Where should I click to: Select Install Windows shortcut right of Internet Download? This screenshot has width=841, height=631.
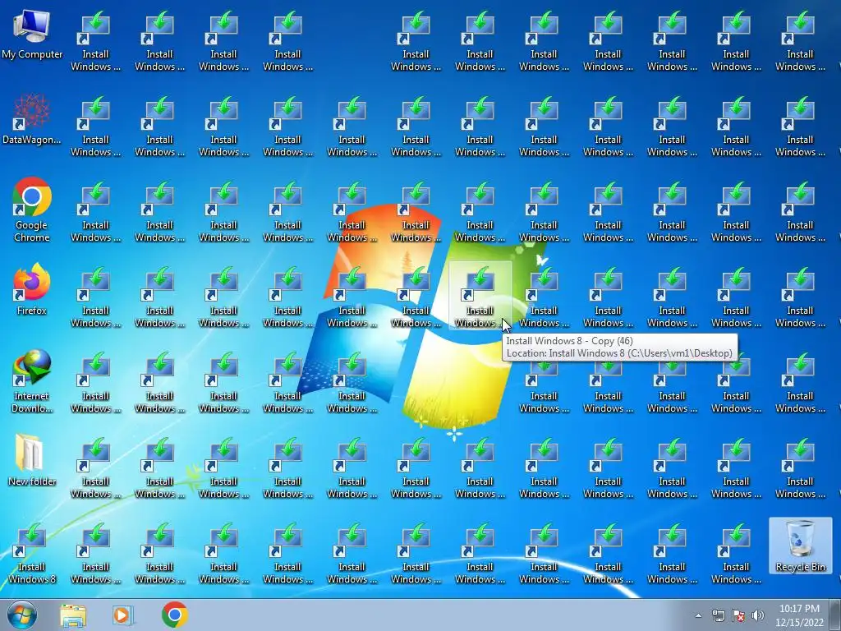click(95, 383)
